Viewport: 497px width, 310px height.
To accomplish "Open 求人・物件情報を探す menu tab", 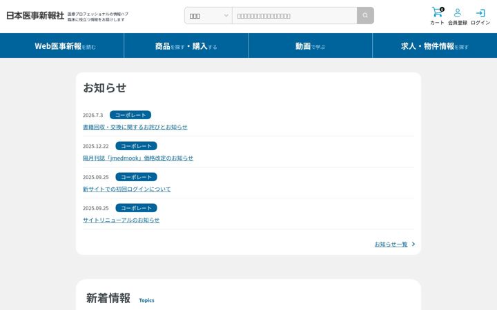I will pos(435,45).
